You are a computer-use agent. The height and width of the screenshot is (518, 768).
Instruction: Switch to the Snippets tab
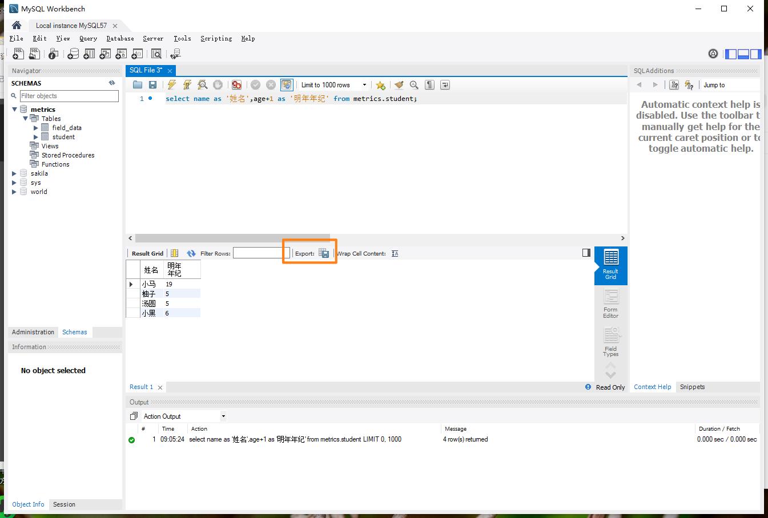point(692,387)
